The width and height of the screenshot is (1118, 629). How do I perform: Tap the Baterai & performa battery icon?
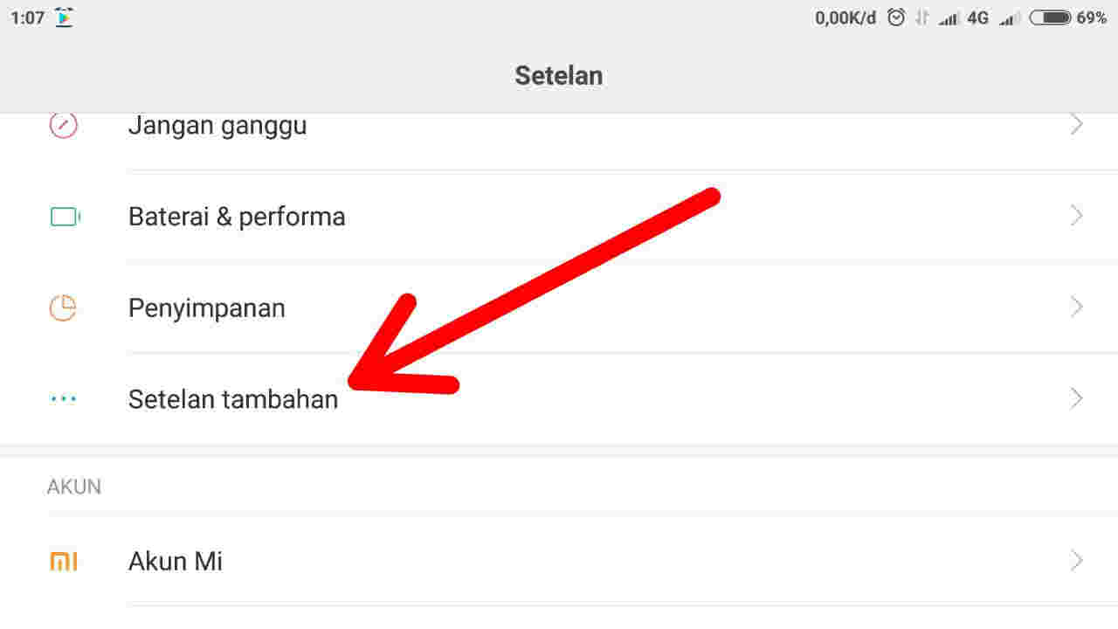pyautogui.click(x=65, y=217)
